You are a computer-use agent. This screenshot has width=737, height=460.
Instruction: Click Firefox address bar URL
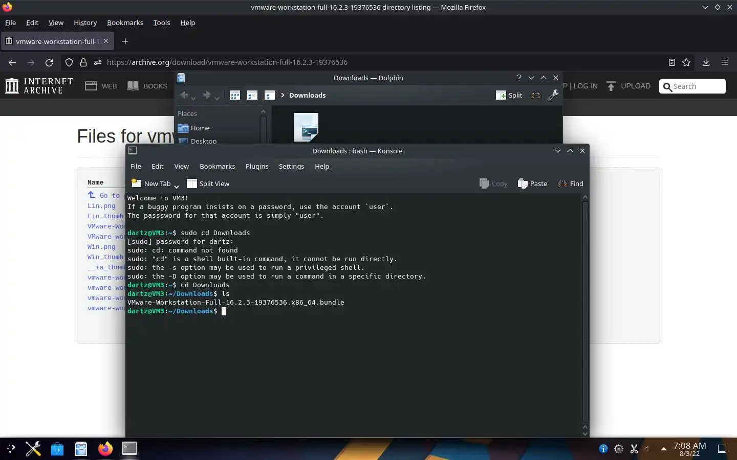(227, 62)
